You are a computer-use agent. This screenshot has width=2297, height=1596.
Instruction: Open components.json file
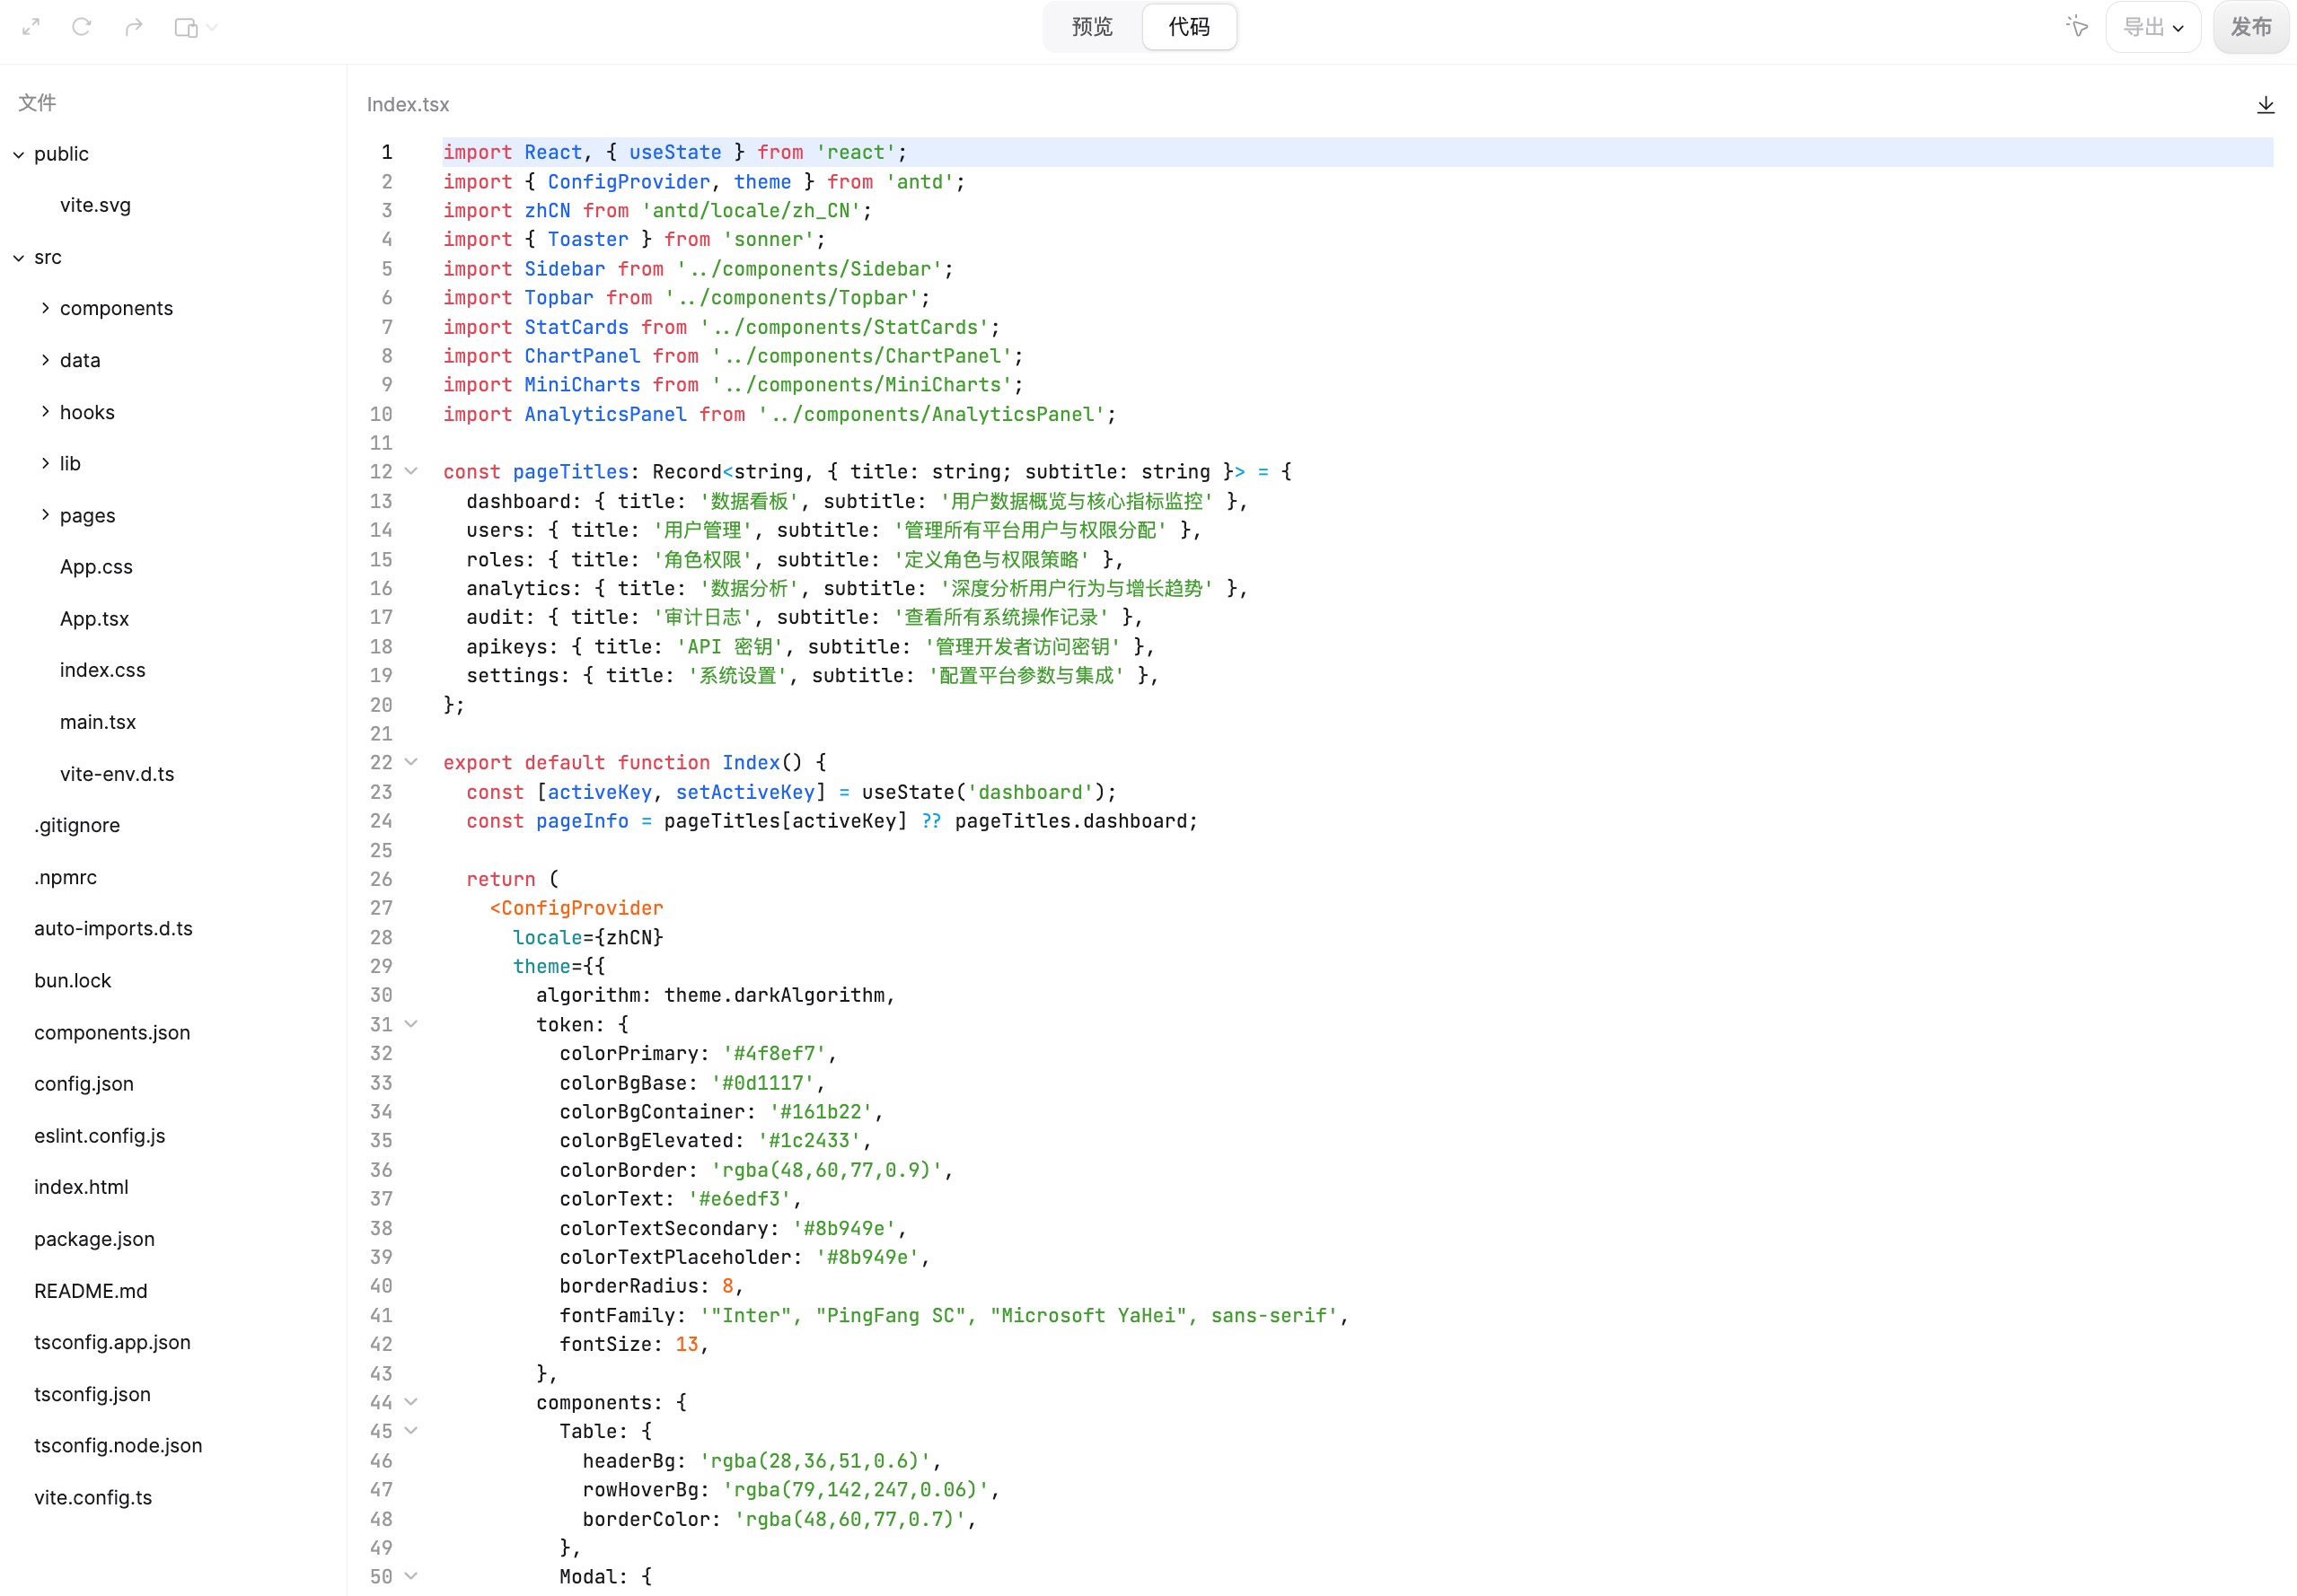[x=112, y=1033]
